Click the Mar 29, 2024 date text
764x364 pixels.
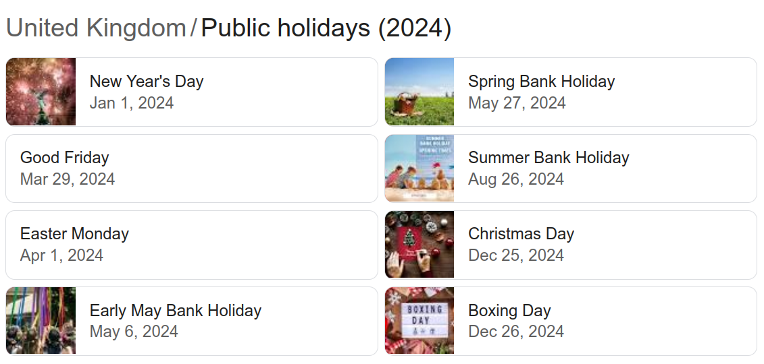(68, 179)
